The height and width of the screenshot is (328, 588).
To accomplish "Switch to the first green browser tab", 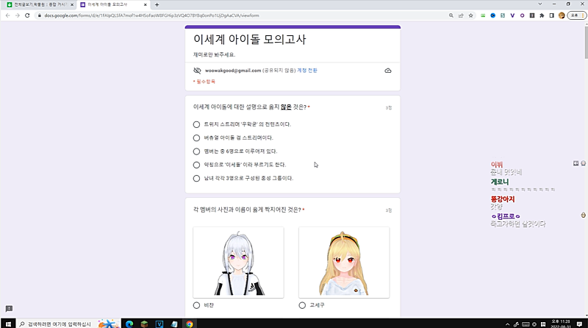I will pyautogui.click(x=40, y=4).
